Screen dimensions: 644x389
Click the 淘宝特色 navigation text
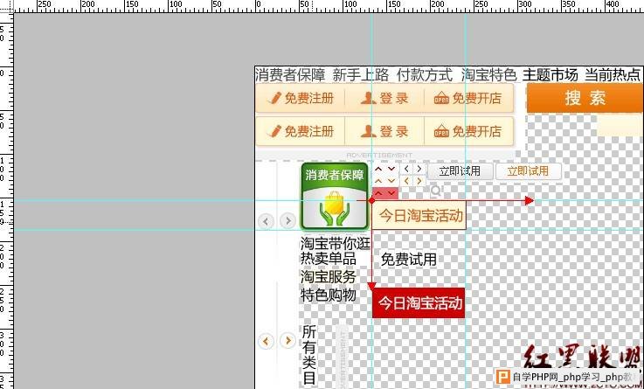coord(488,75)
